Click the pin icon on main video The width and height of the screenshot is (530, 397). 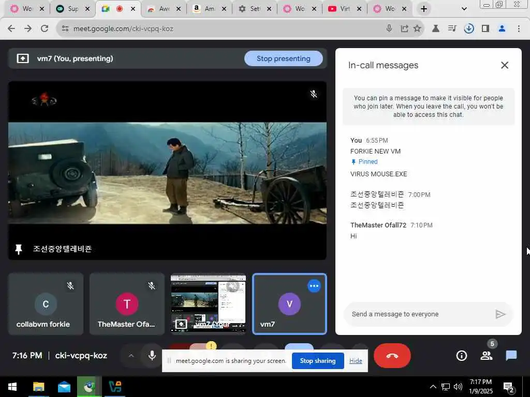(x=19, y=249)
